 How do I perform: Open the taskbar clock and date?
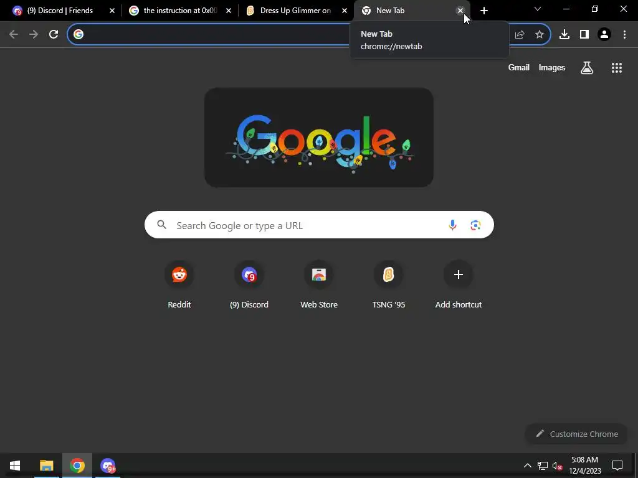click(584, 466)
